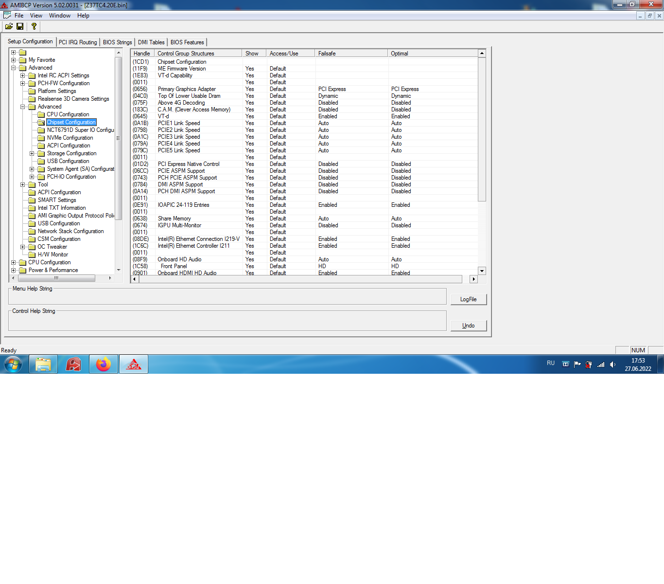
Task: Launch Firefox from the taskbar
Action: (x=104, y=364)
